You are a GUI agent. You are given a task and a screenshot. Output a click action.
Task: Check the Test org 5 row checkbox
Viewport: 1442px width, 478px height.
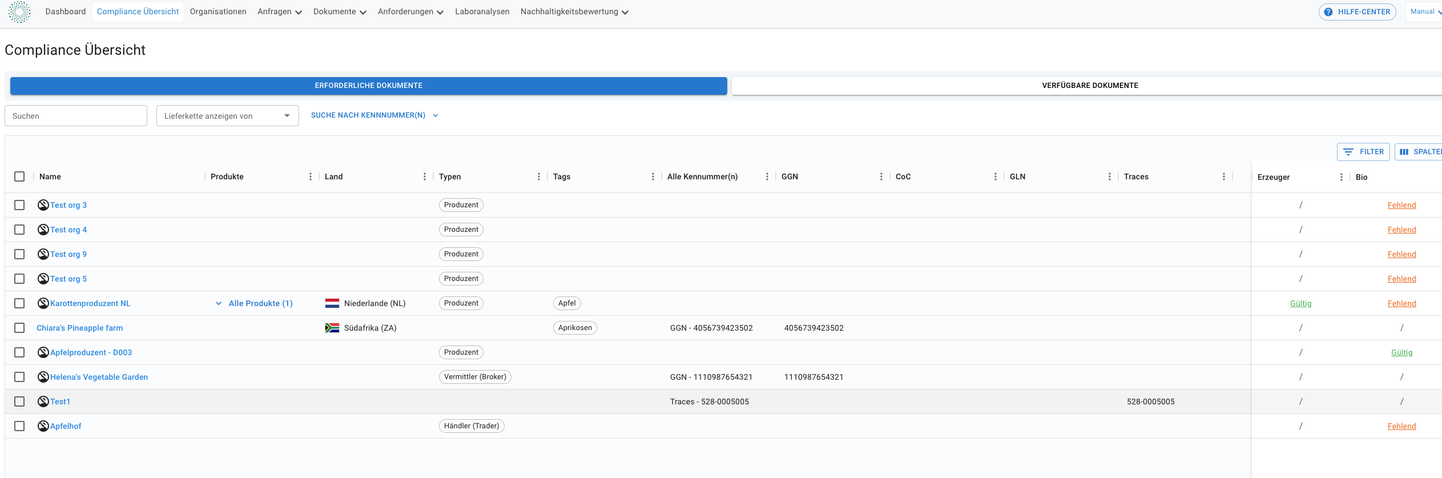point(19,279)
